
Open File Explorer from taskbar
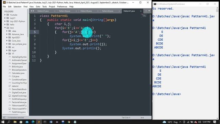(x=15, y=122)
